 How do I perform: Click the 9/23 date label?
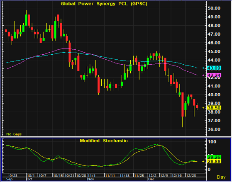click(13, 175)
